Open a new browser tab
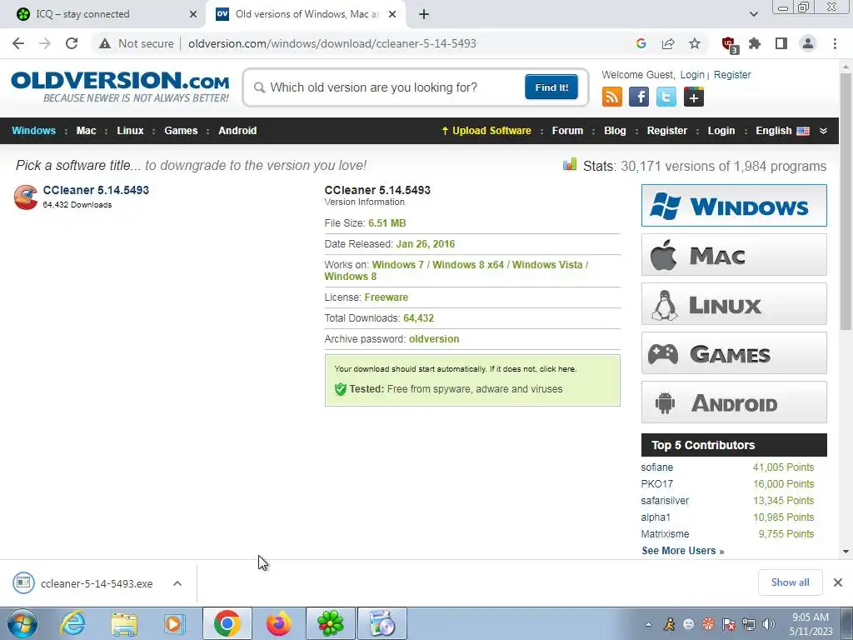853x640 pixels. 424,14
